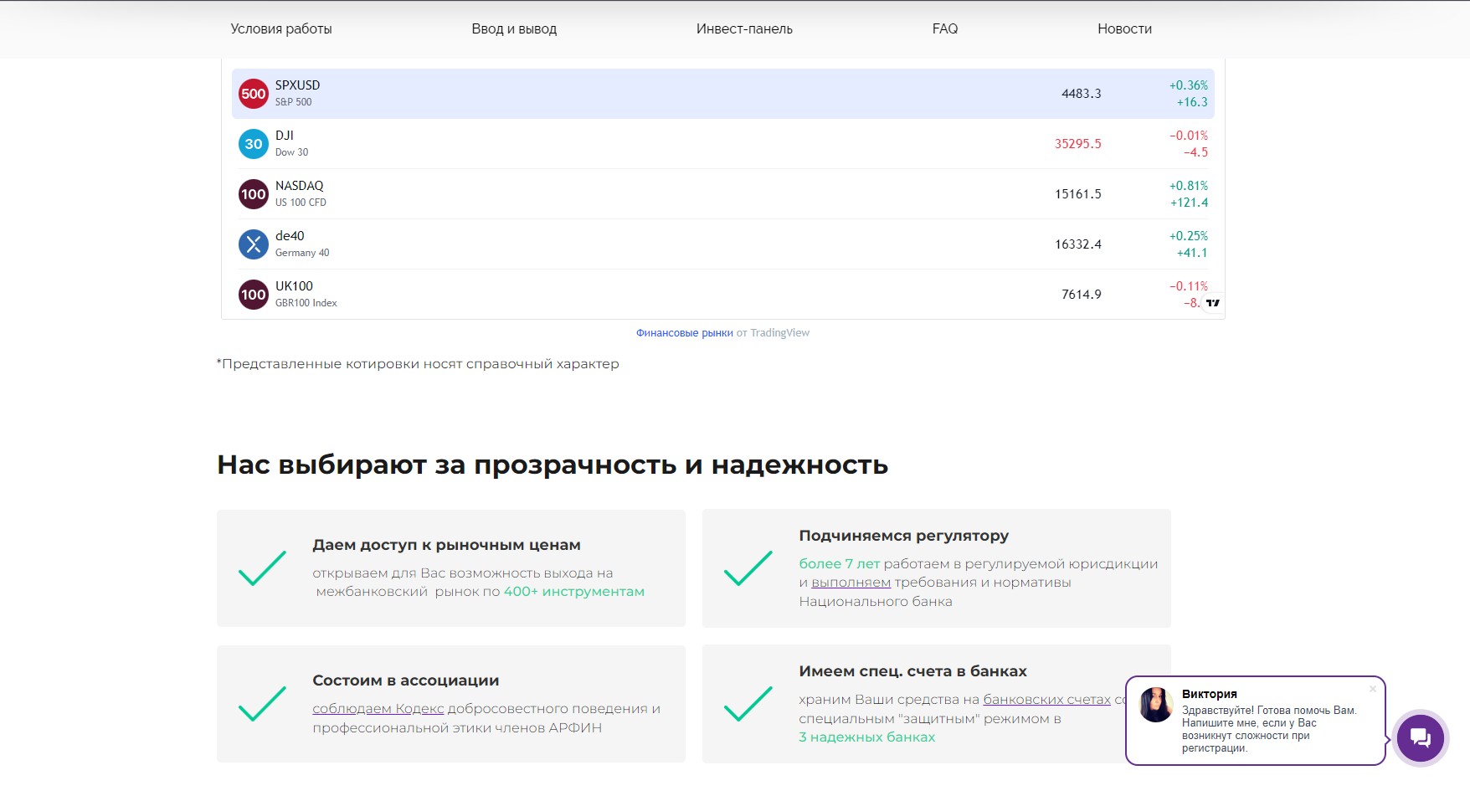The width and height of the screenshot is (1470, 796).
Task: Click the checkmark beside Даем доступ к рыночным ценам
Action: (x=262, y=568)
